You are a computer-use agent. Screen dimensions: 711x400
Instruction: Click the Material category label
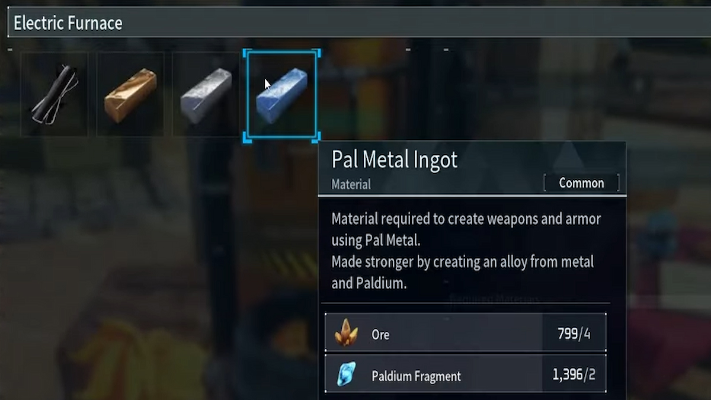[351, 184]
